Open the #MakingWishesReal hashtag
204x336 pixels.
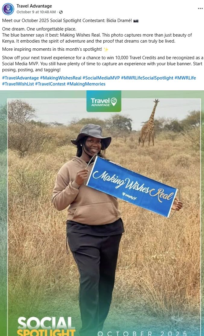61,78
